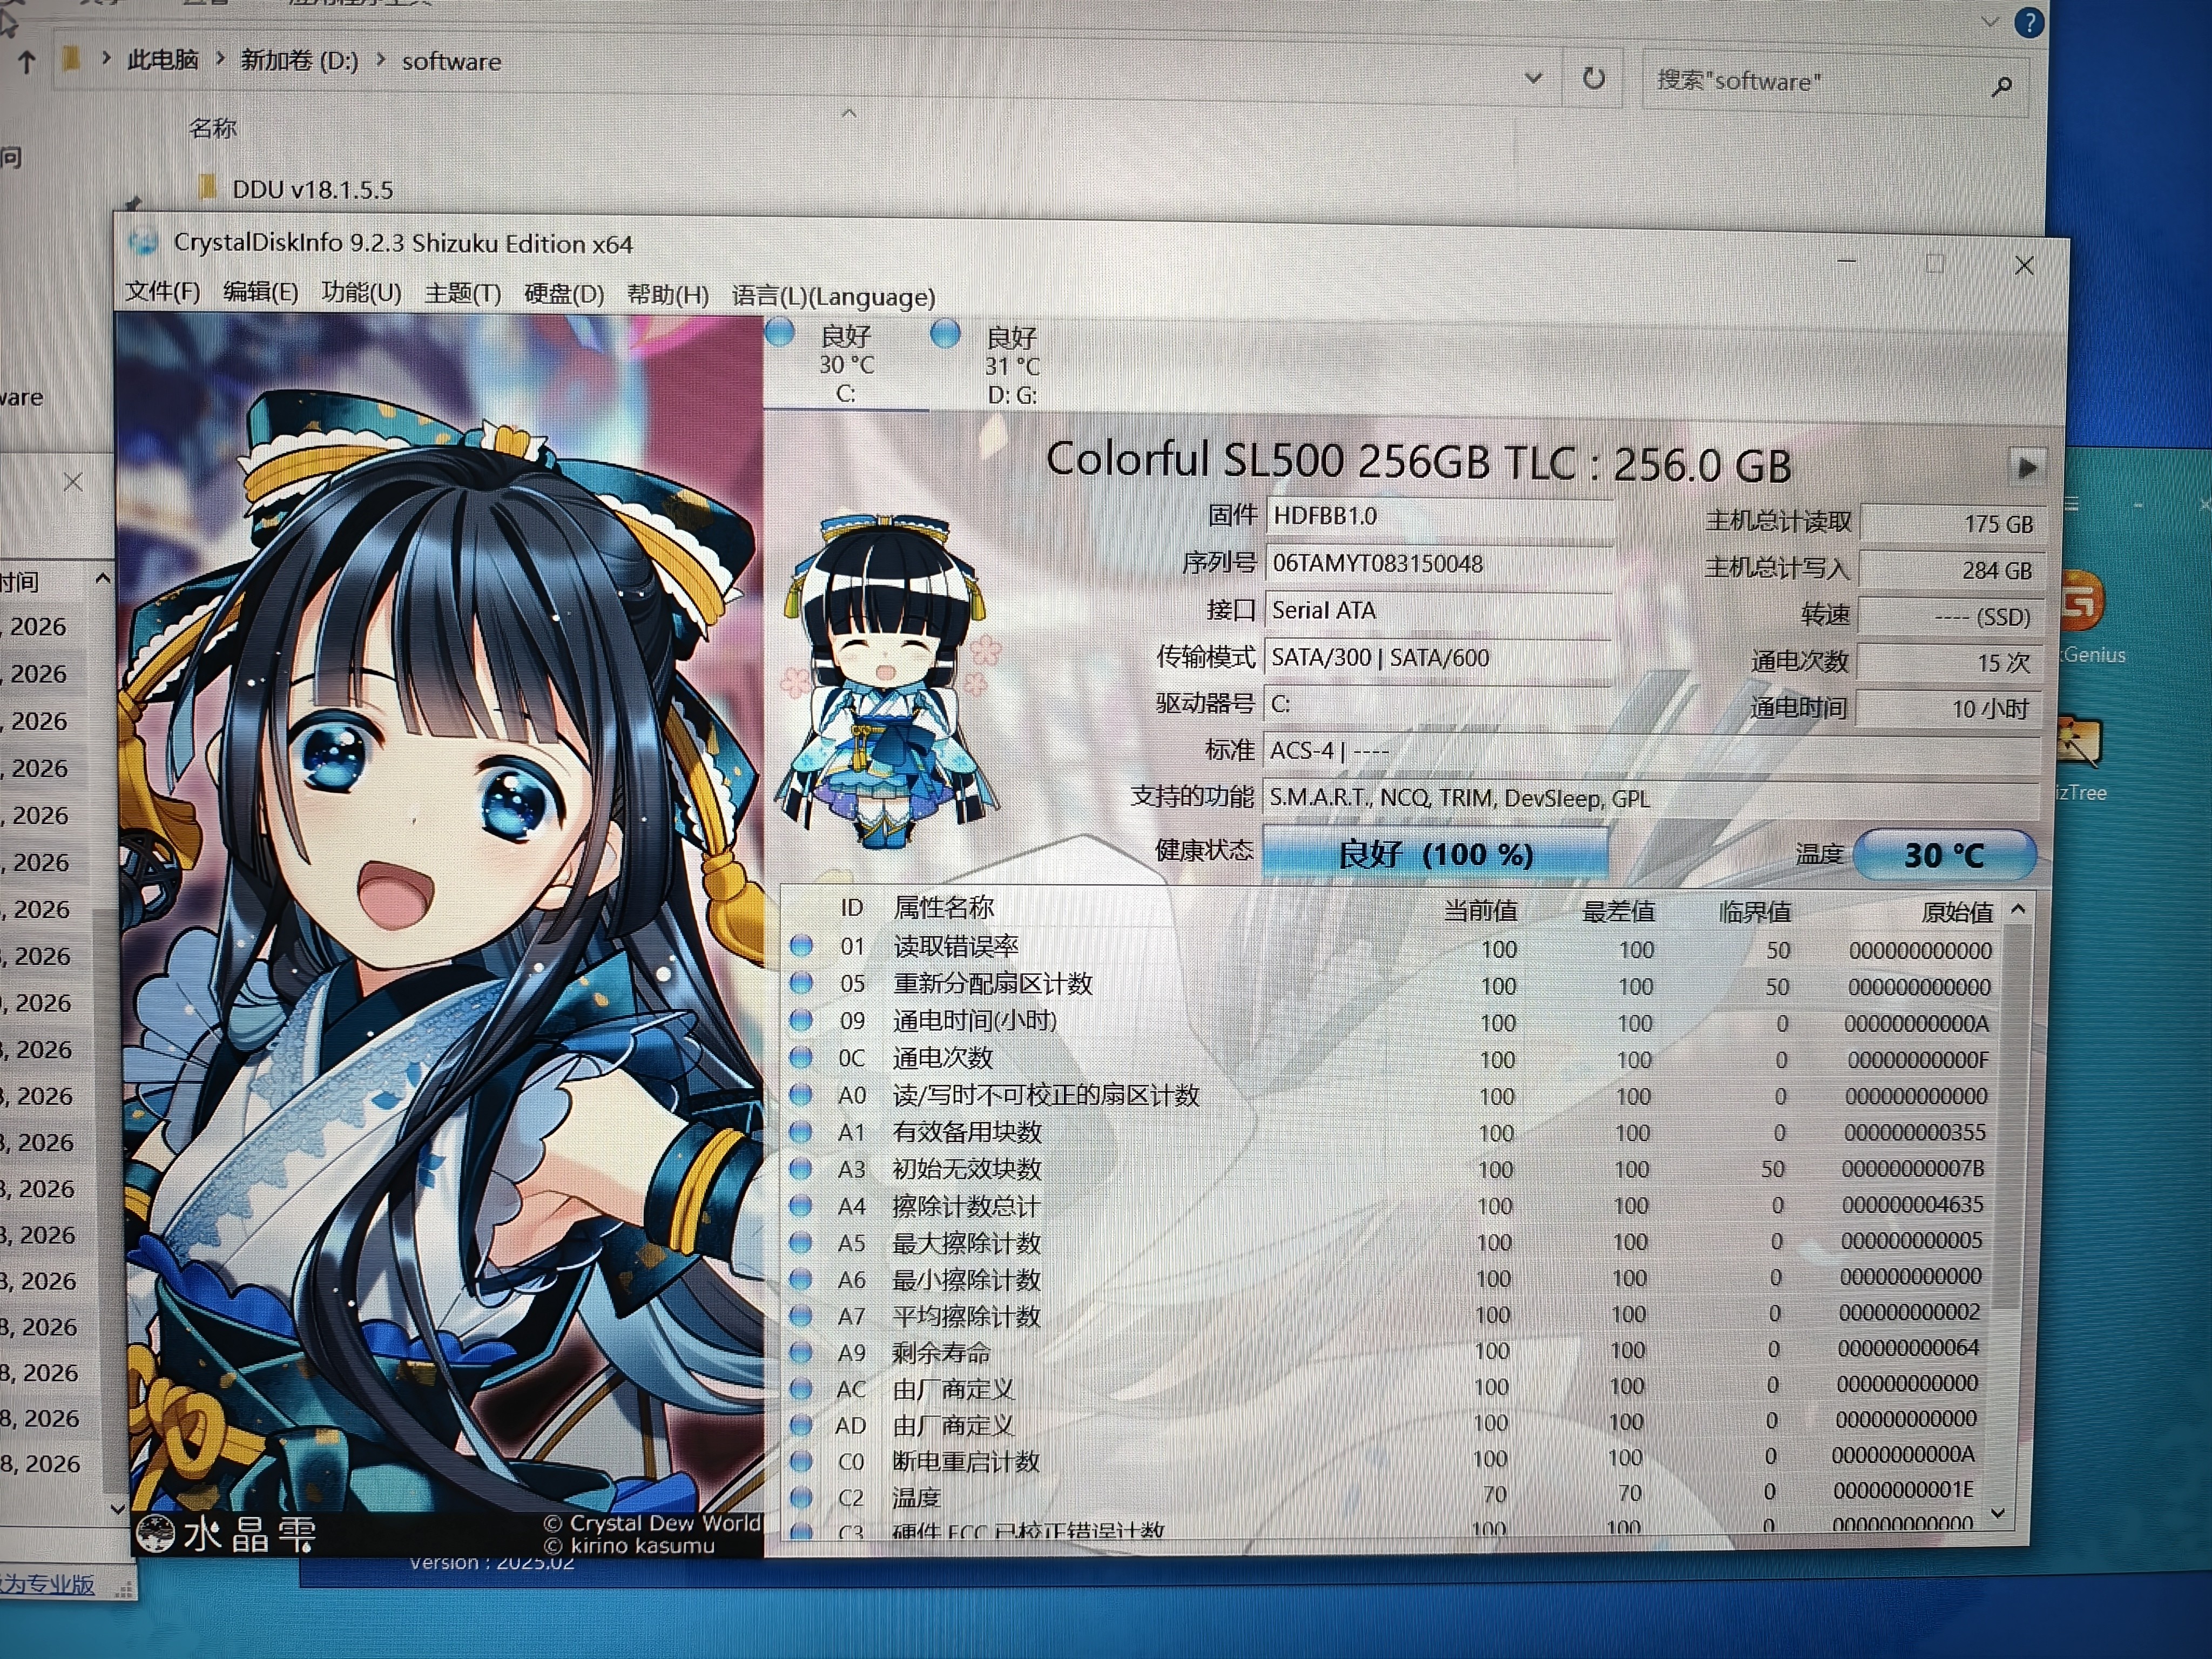Select the C: disk tab at 30 °C
2212x1659 pixels.
point(846,364)
